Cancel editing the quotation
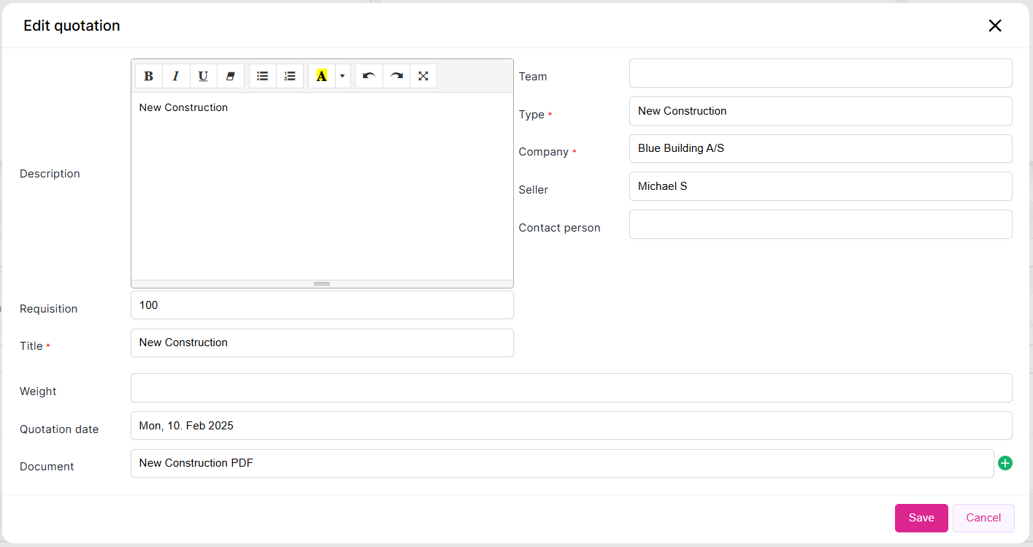The width and height of the screenshot is (1033, 547). click(x=983, y=518)
